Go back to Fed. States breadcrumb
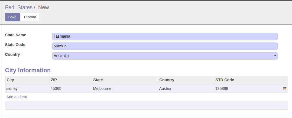 [x=19, y=8]
